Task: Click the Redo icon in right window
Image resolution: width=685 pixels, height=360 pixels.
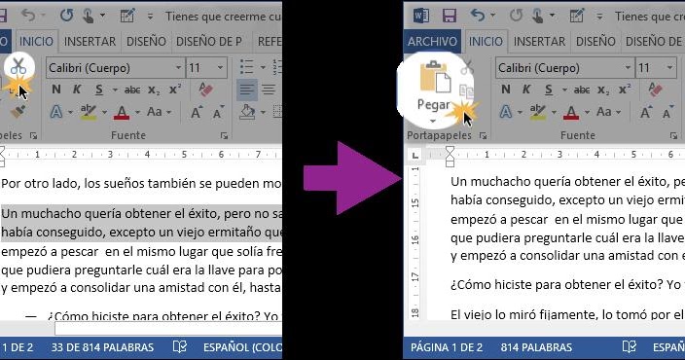Action: point(516,16)
